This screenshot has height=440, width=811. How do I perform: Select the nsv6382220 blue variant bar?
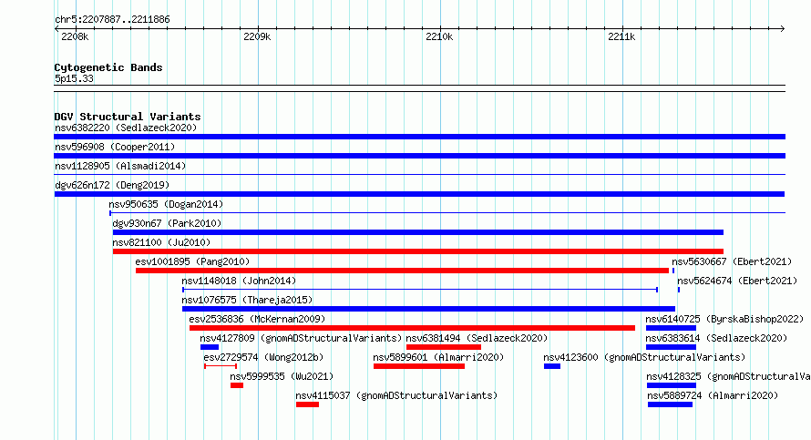(x=419, y=137)
